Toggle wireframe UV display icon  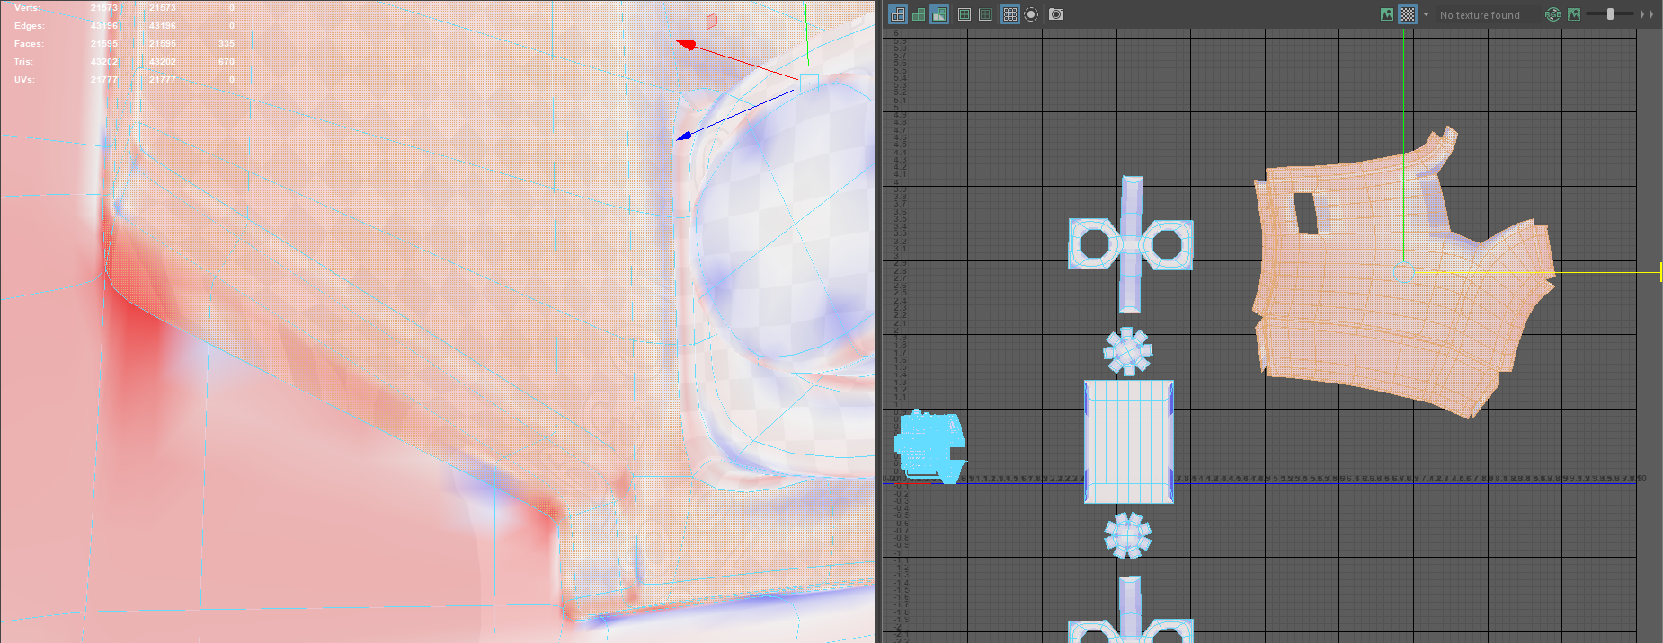tap(897, 14)
